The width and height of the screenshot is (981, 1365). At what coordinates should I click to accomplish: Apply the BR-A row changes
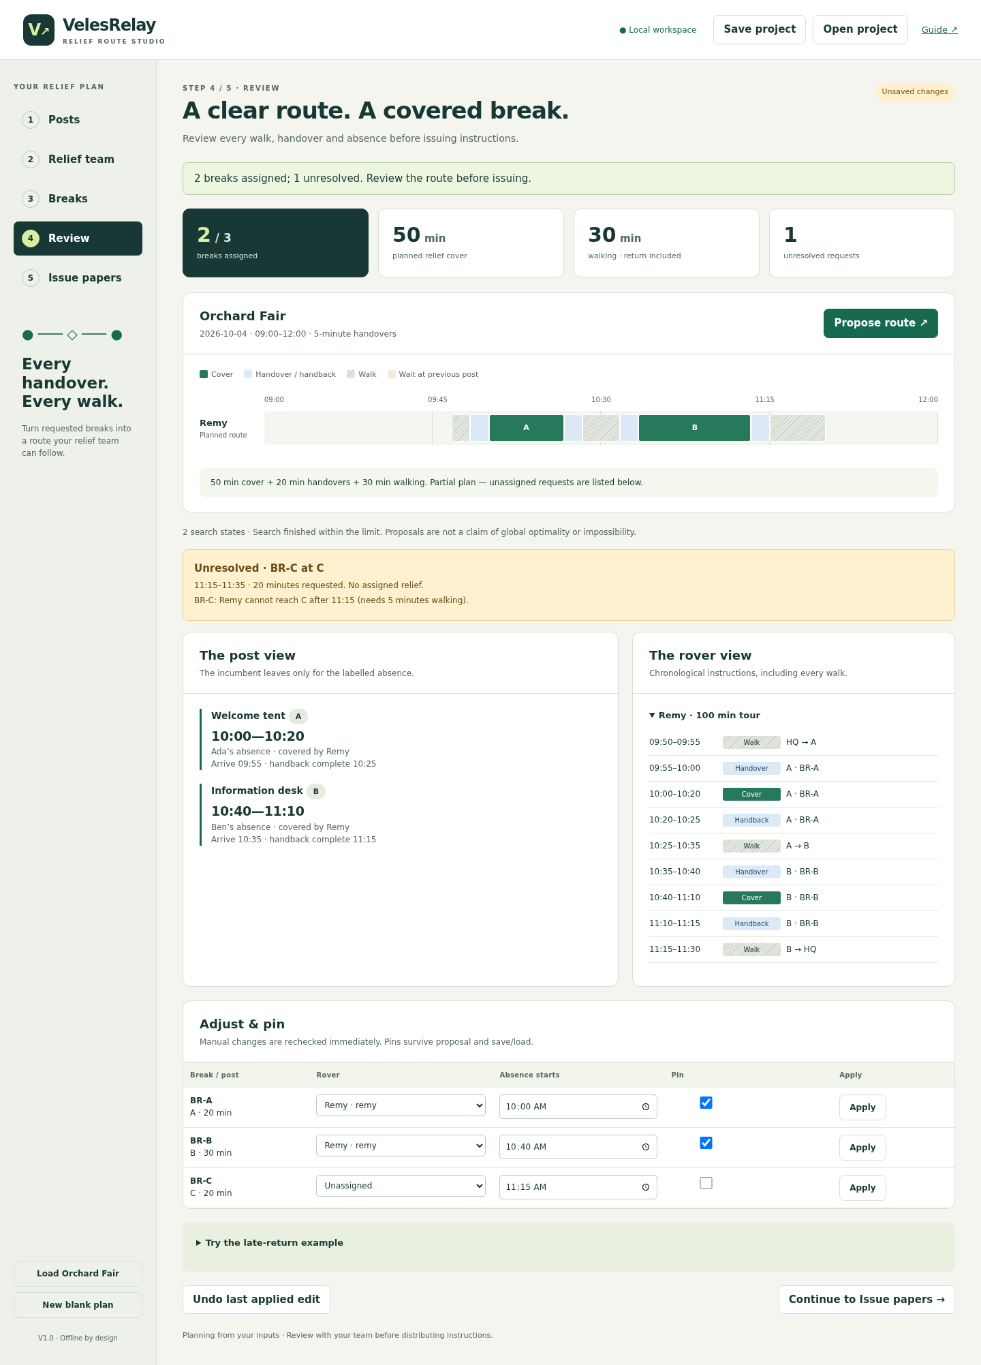pos(862,1107)
